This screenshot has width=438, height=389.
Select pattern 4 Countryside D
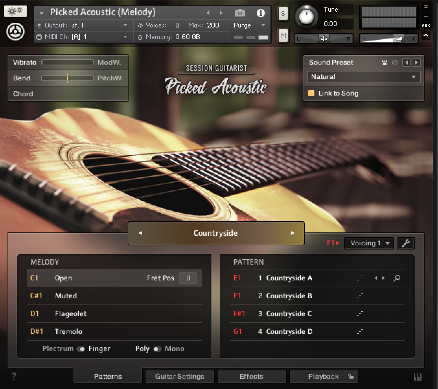coord(317,332)
